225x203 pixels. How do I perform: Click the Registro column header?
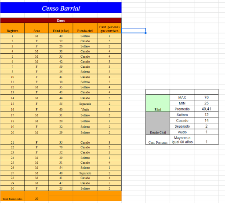(12, 28)
